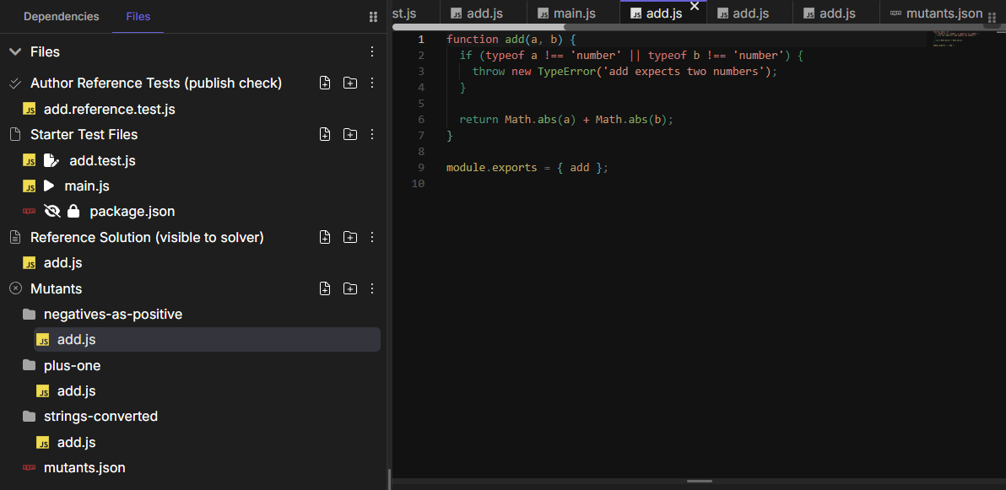The width and height of the screenshot is (1006, 490).
Task: Click the checkmark icon of Author Reference Tests
Action: pyautogui.click(x=15, y=83)
